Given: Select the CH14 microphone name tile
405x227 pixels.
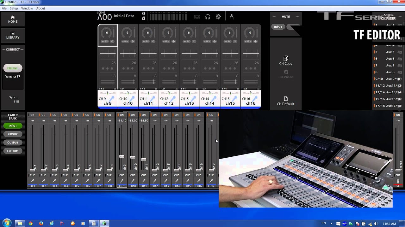Looking at the screenshot, I should [x=210, y=99].
